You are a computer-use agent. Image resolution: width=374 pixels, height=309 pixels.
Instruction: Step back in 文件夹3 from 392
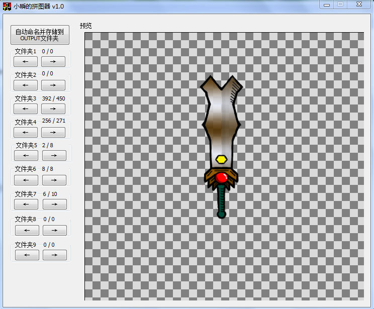click(x=26, y=109)
